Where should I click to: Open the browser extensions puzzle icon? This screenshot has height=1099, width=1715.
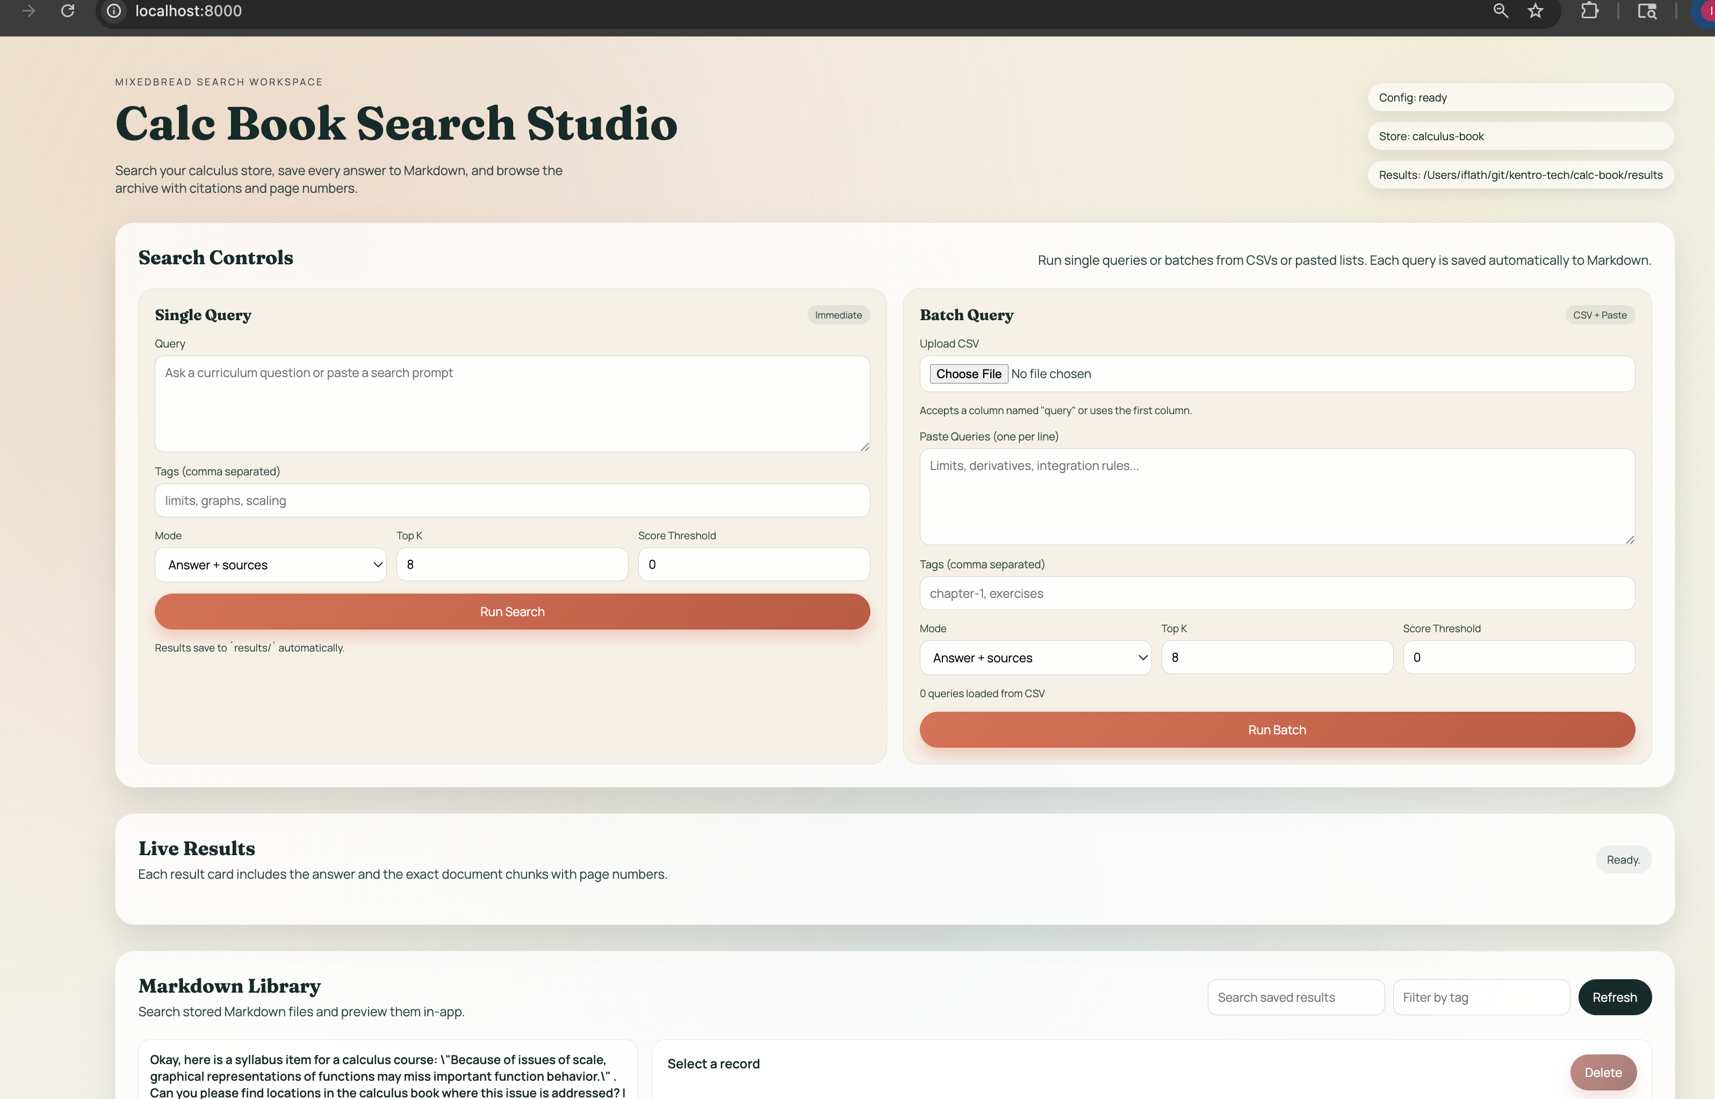pos(1589,11)
